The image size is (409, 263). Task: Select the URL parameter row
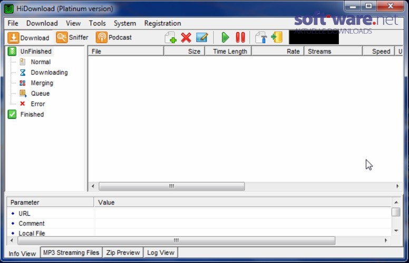pos(199,214)
